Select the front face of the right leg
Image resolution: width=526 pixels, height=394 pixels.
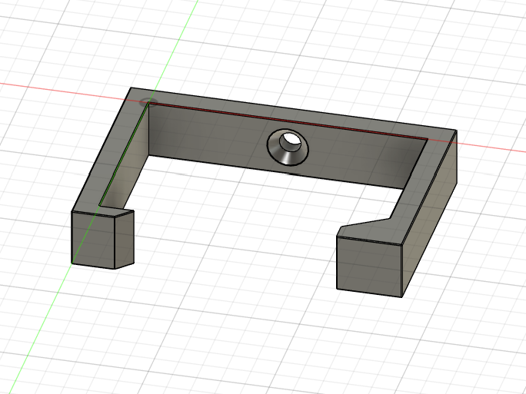pyautogui.click(x=369, y=267)
